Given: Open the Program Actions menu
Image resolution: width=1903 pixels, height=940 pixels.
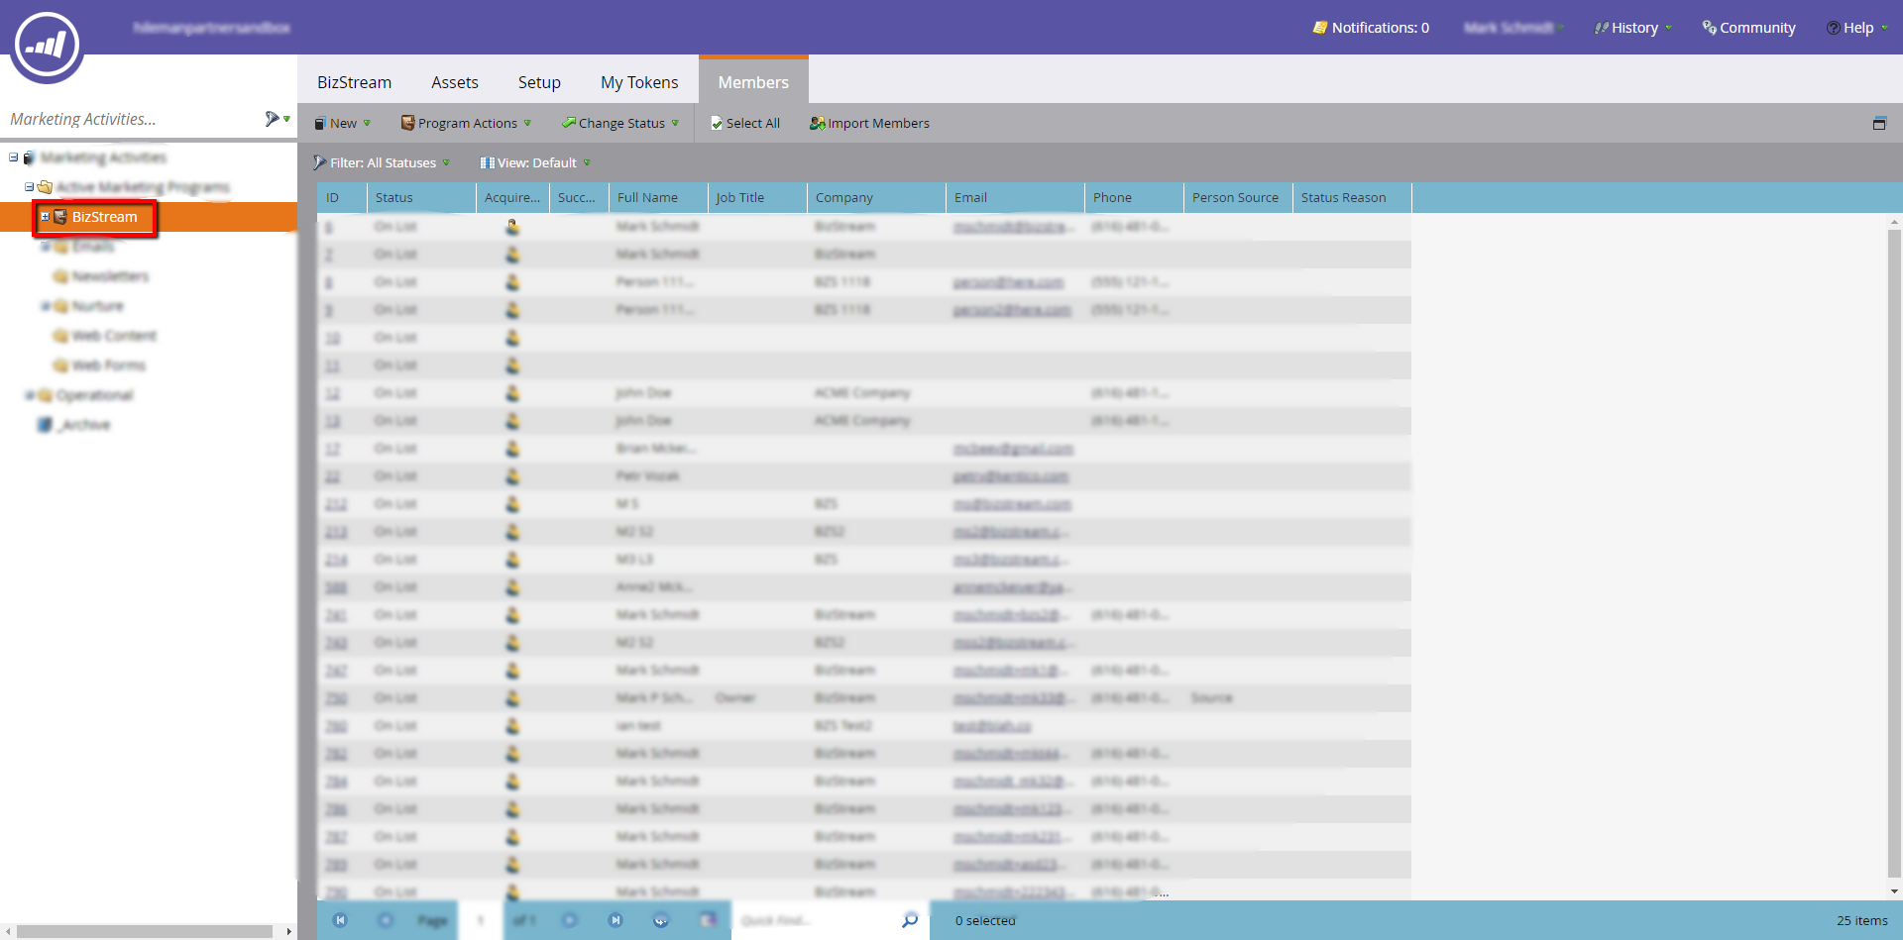Looking at the screenshot, I should (x=466, y=123).
